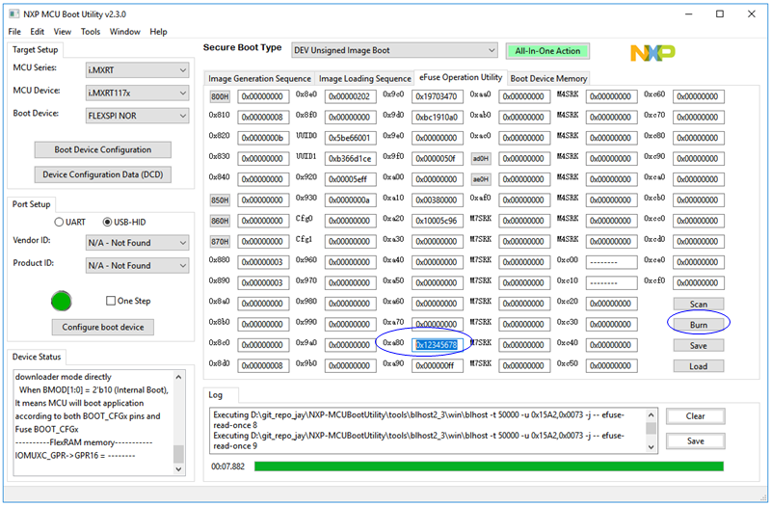Click the fuse Save button below Burn
This screenshot has width=771, height=506.
click(x=698, y=346)
